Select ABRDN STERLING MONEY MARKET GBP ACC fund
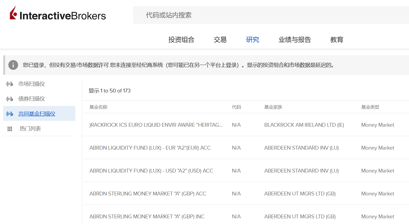Viewport: 409px width, 224px height. click(x=148, y=194)
